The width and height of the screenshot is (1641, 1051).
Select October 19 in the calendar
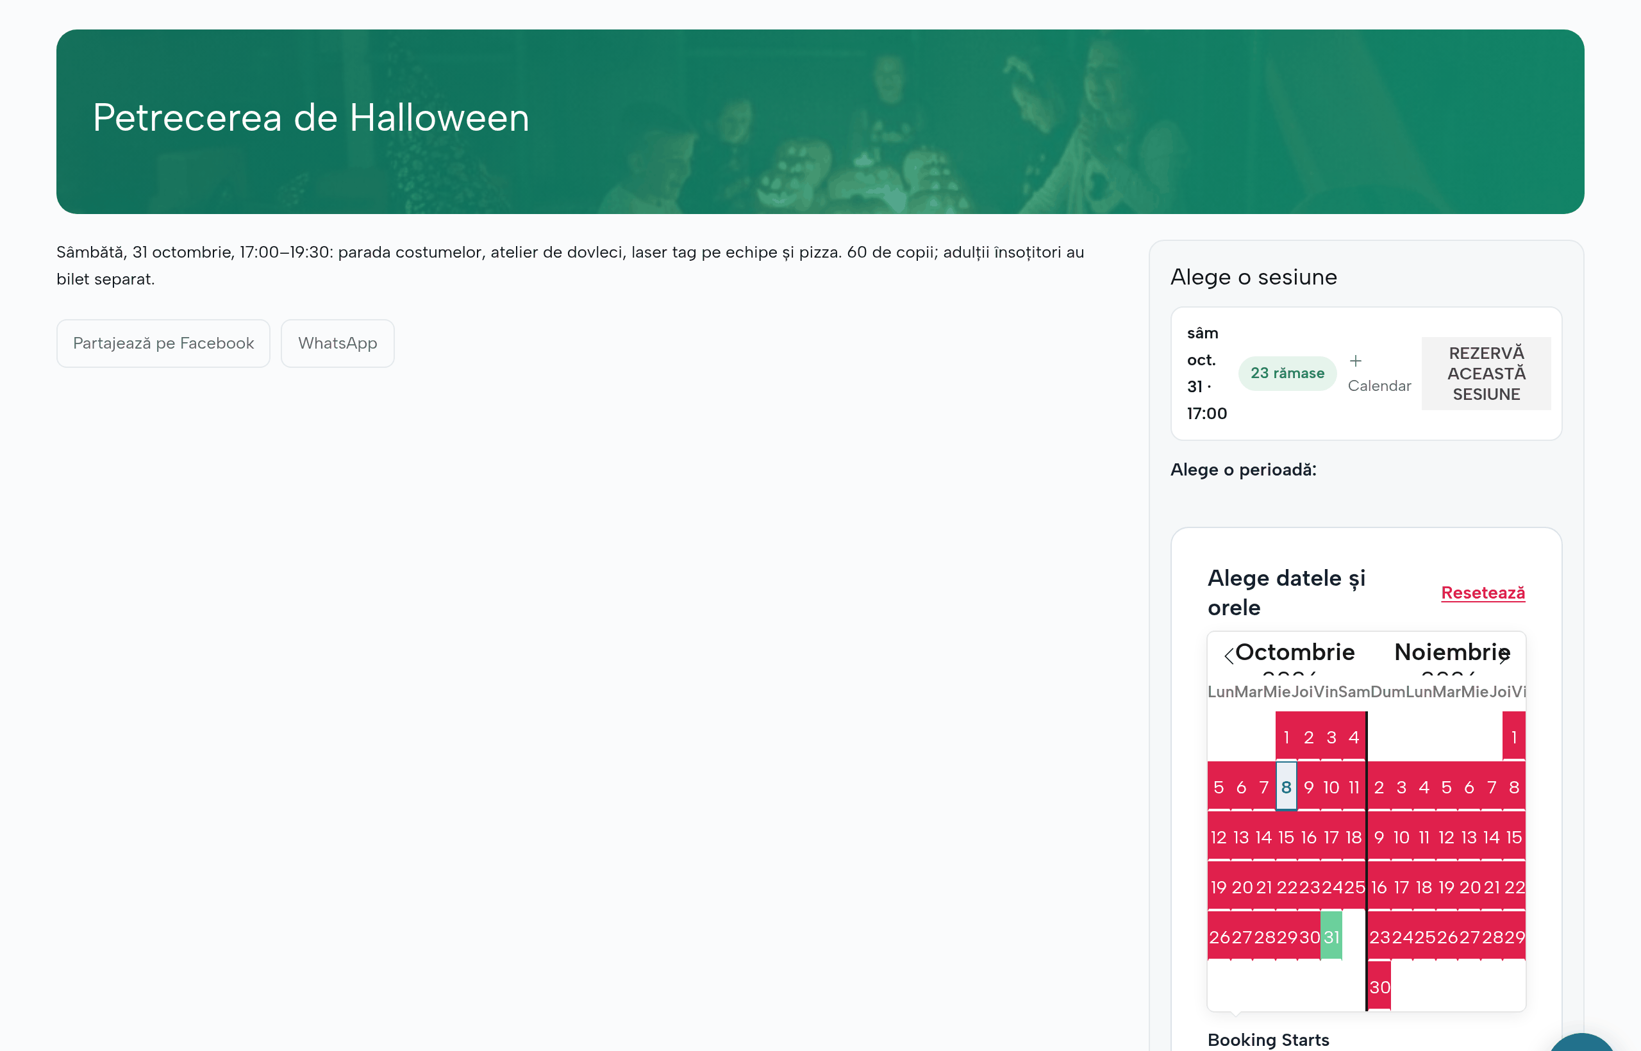[1219, 886]
